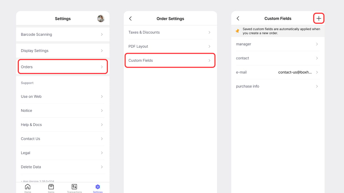Tap the back arrow on Custom Fields screen
Image resolution: width=344 pixels, height=193 pixels.
tap(238, 18)
